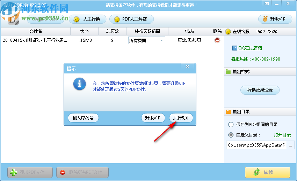Click the browse ... button beside path
This screenshot has height=181, width=297.
click(x=290, y=145)
